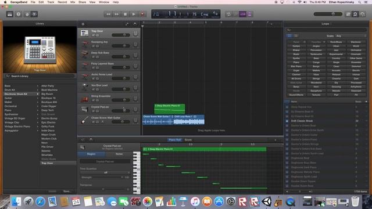Select the Vox Box Lead track icon

point(84,87)
